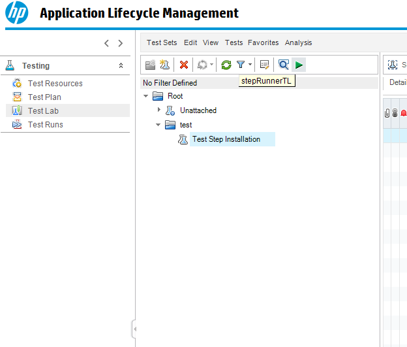
Task: Open the View menu
Action: 211,42
